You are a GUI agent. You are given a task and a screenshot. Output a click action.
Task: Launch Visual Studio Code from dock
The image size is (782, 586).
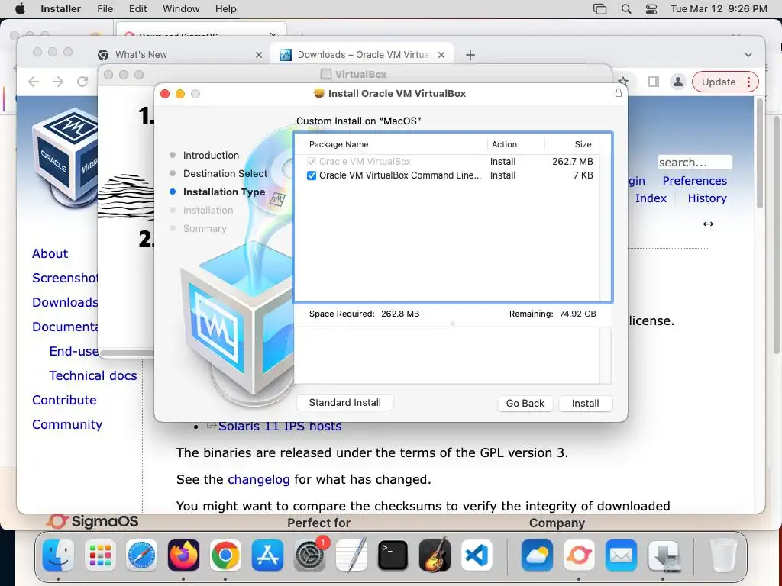pyautogui.click(x=477, y=555)
